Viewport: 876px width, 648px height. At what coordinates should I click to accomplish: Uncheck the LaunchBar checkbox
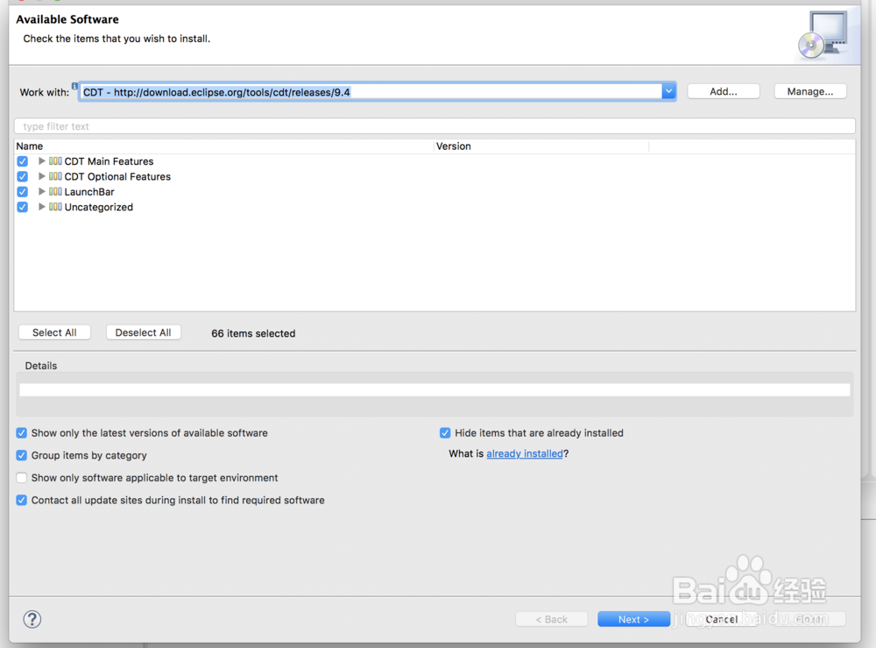[x=23, y=191]
